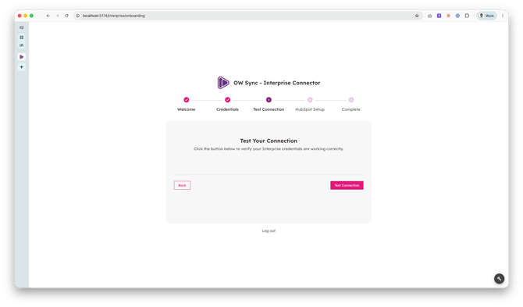Open the wrench tool floating button

click(x=499, y=279)
